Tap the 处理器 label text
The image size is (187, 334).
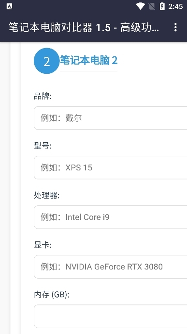coord(47,196)
